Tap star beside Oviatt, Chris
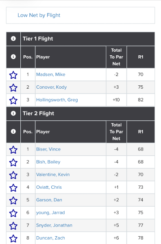161x244 pixels. [13, 187]
